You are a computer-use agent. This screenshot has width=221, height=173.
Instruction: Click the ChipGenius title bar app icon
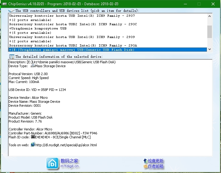[4, 4]
